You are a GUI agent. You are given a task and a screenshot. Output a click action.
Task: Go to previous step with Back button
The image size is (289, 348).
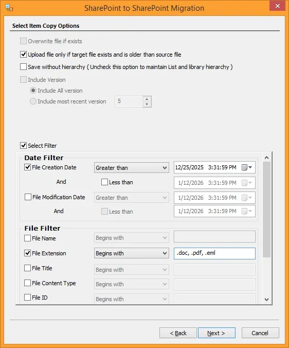(178, 333)
